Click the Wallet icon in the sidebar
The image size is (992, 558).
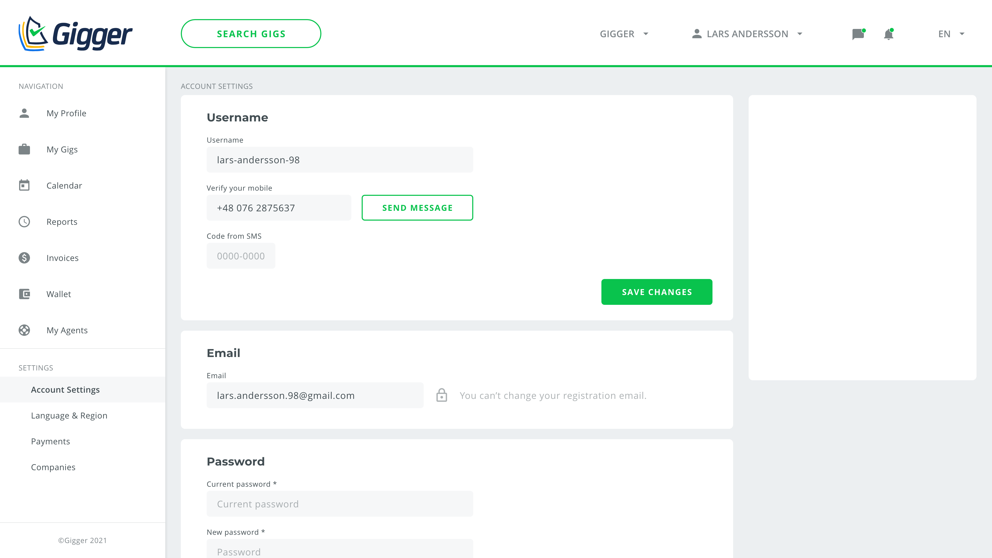(24, 294)
